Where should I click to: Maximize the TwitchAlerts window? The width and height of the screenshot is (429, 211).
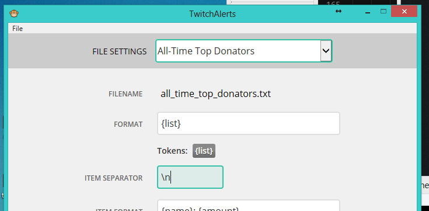point(383,12)
